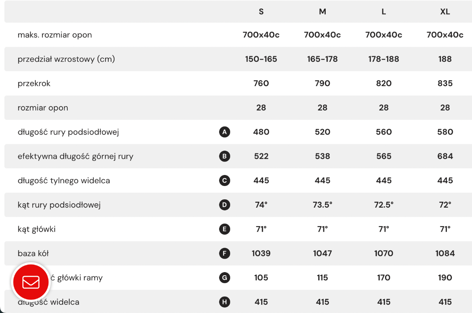Select the XL size column header

(x=445, y=12)
